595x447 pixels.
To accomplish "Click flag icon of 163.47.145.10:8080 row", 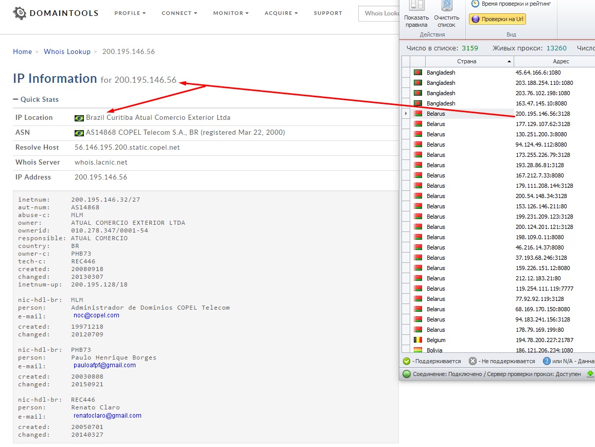I will click(x=418, y=103).
